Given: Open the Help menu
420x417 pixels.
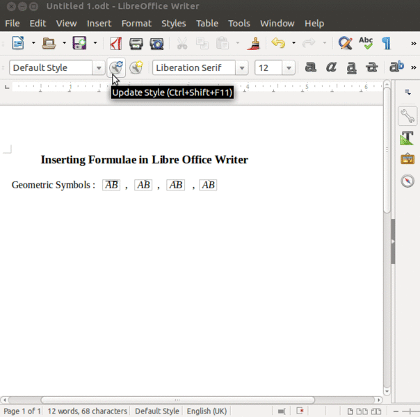Looking at the screenshot, I should (314, 24).
